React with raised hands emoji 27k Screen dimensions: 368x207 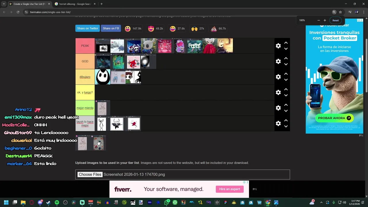[x=198, y=28]
